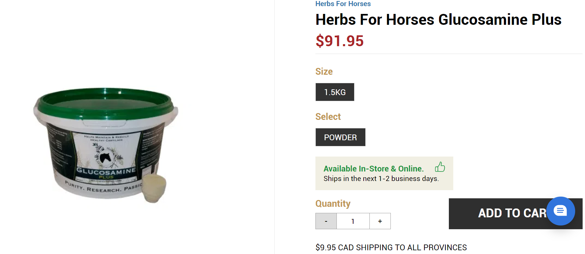
Task: Click the Glucosamine Plus product title
Action: tap(438, 20)
